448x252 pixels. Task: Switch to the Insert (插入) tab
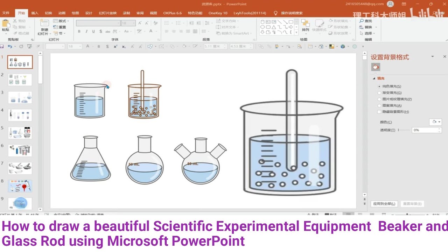[35, 13]
